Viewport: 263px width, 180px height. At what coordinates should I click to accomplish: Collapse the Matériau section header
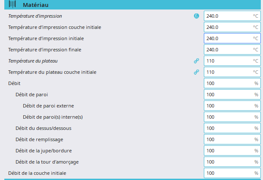(130, 5)
